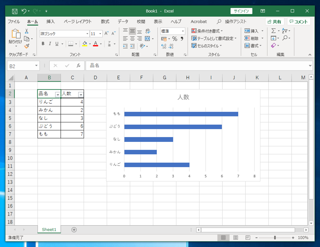
Task: Adjust the zoom slider handle
Action: 275,238
